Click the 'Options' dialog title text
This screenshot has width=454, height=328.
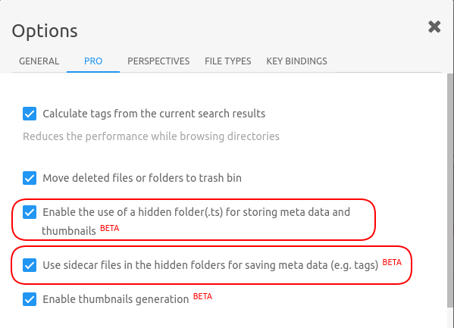pos(45,31)
